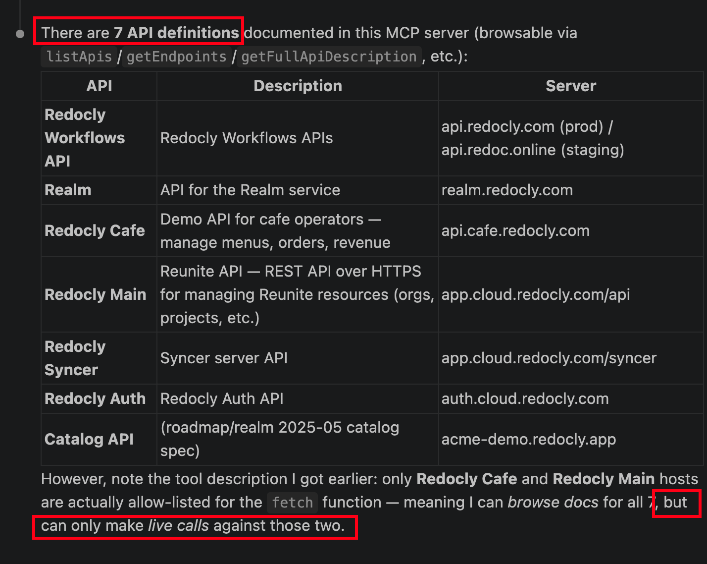Screen dimensions: 707x564
Task: Click the 'Redocly Workflows APIs' description cell
Action: (x=298, y=138)
